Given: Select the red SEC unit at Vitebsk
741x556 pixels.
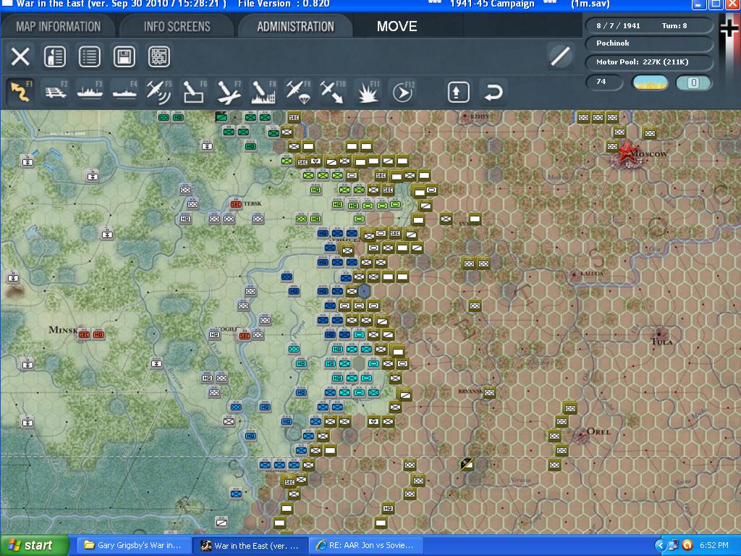Looking at the screenshot, I should [236, 204].
